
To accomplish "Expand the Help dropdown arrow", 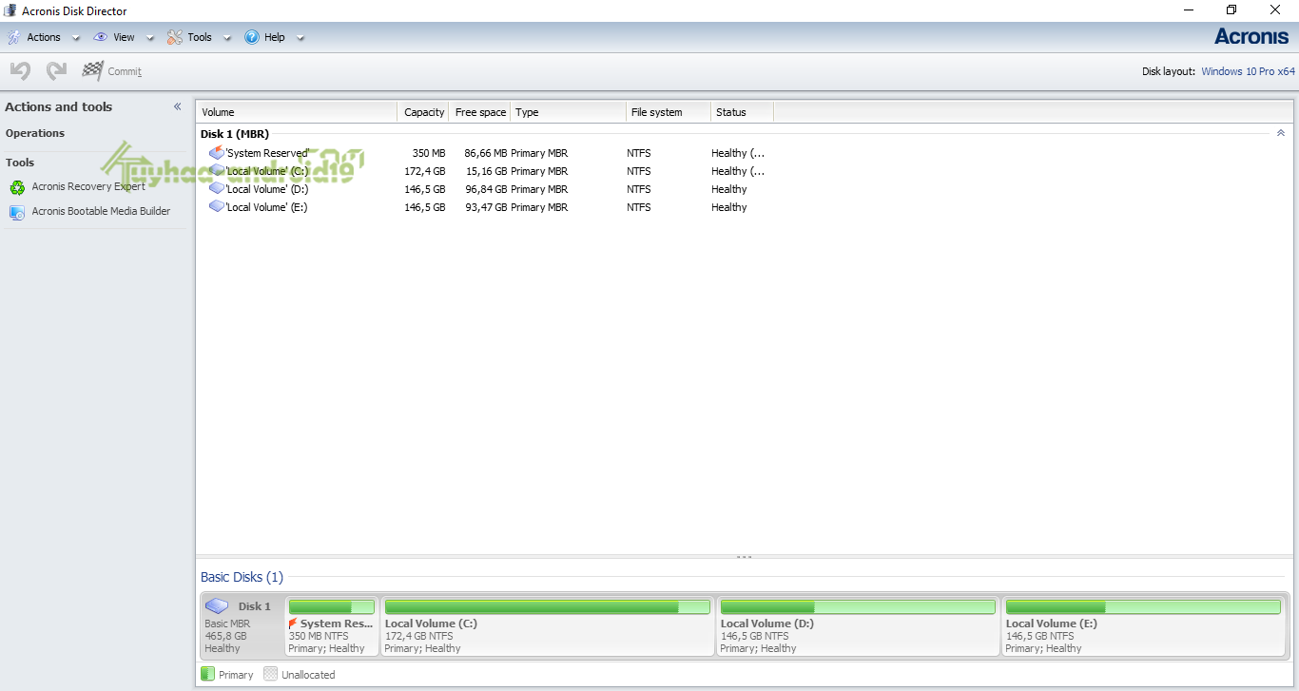I will click(301, 38).
